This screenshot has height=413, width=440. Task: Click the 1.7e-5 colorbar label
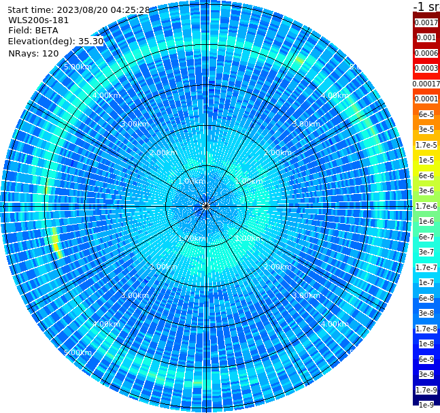pos(426,145)
